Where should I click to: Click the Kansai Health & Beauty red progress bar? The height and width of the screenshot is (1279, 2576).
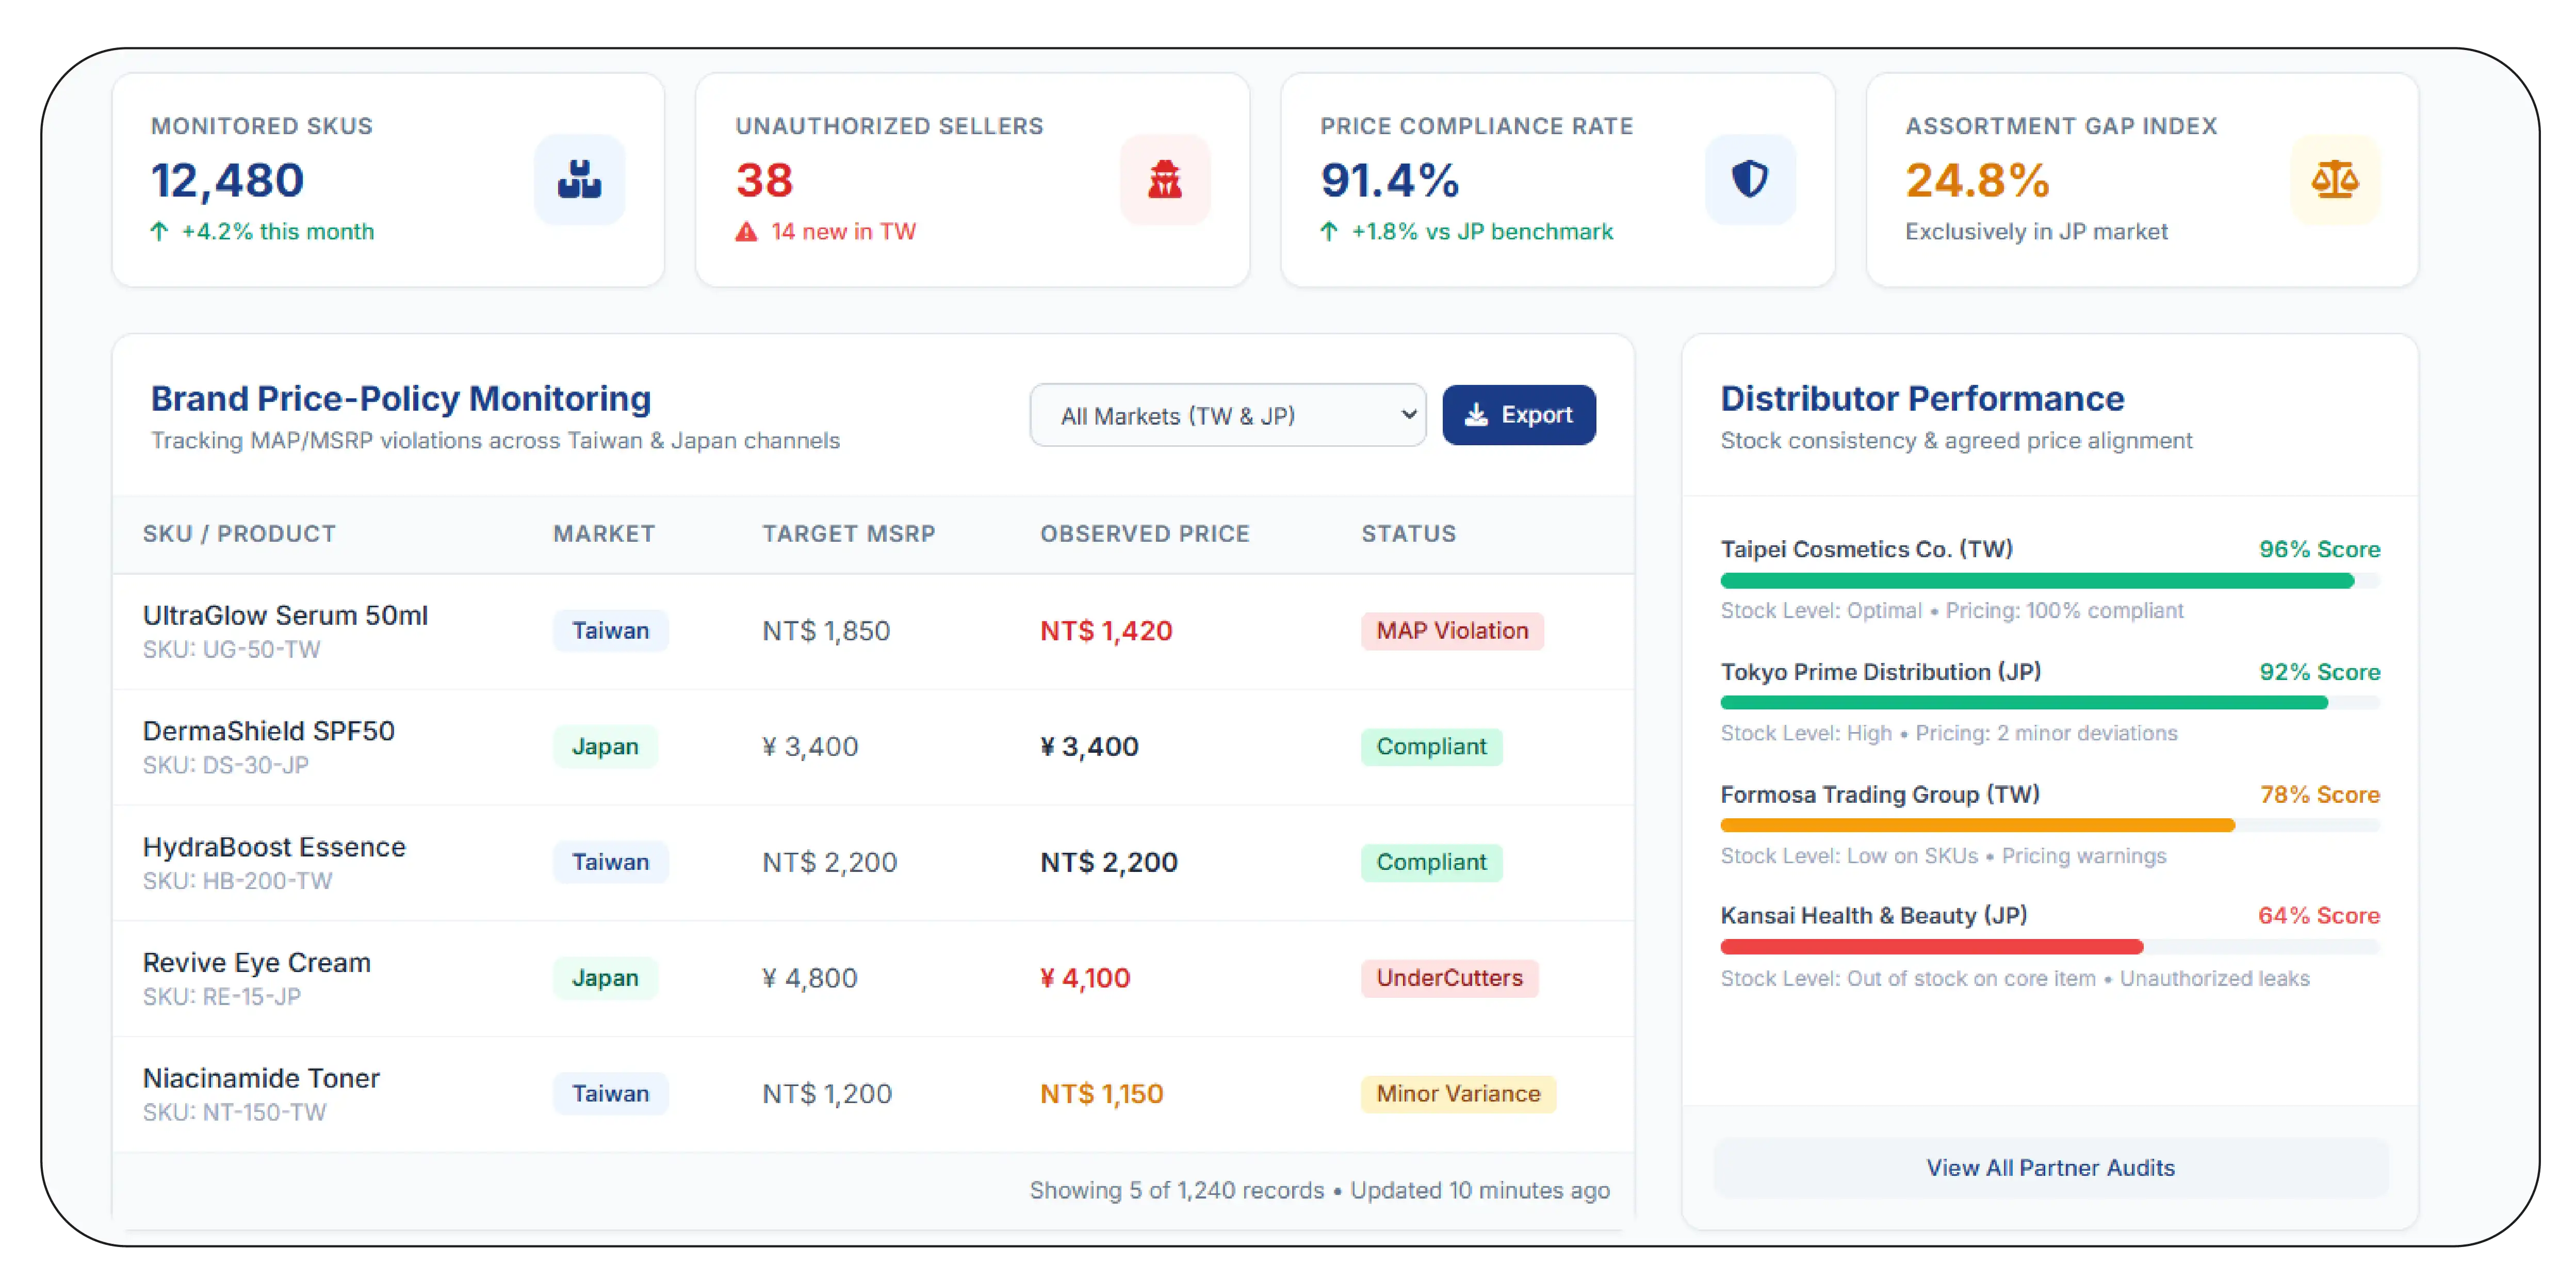coord(1931,946)
